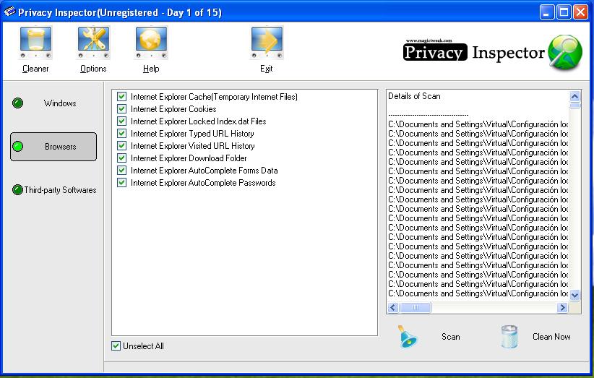Uncheck Internet Explorer Cookies
The width and height of the screenshot is (594, 378).
(x=121, y=108)
